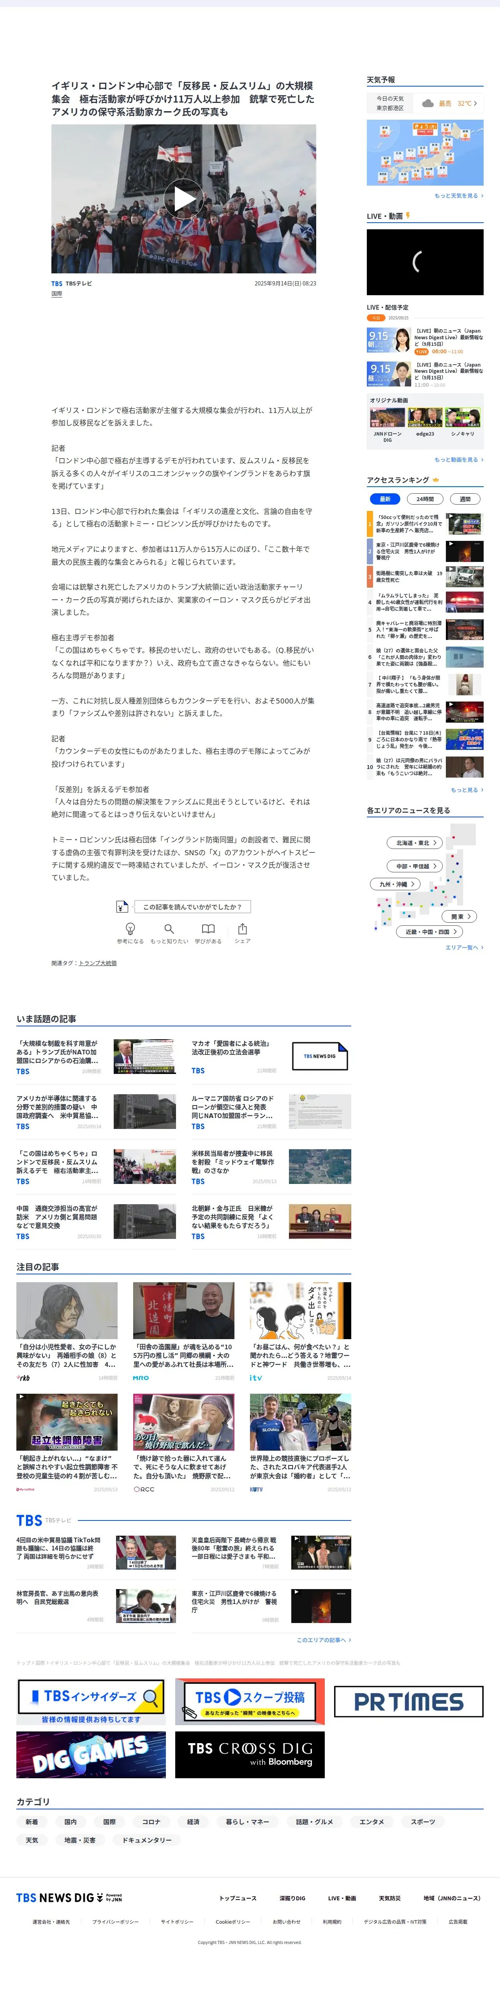Open the weather detail chevron next to 32℃
This screenshot has width=500, height=1997.
[x=475, y=103]
